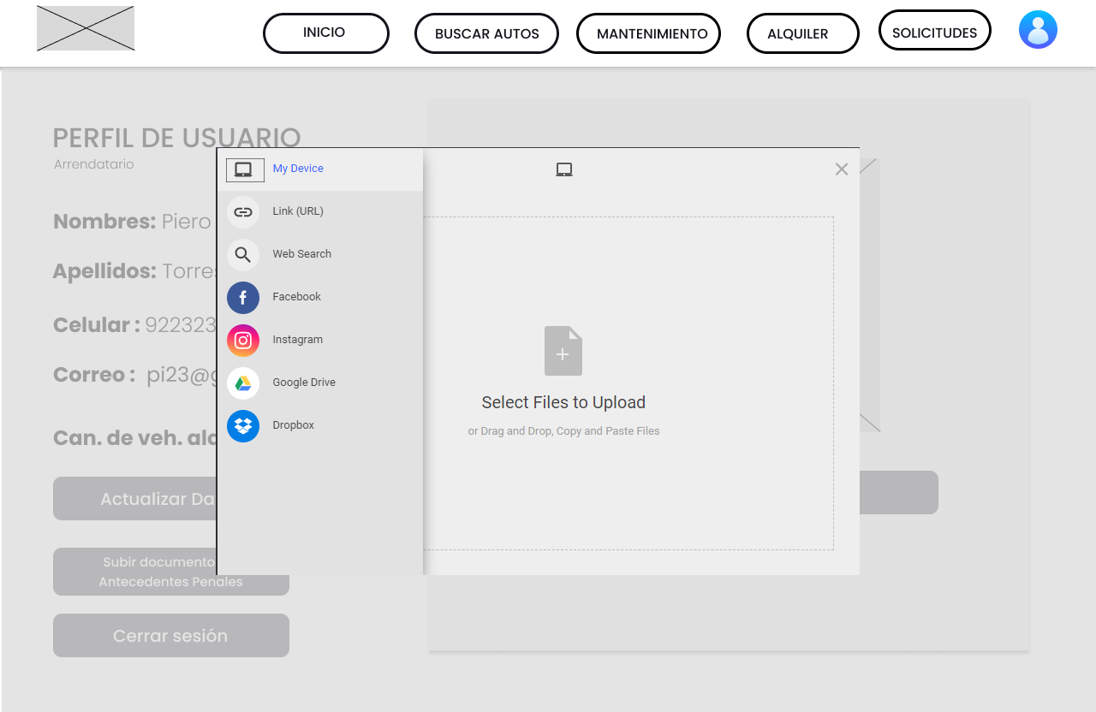Viewport: 1096px width, 712px height.
Task: Select the Link (URL) label
Action: click(298, 211)
